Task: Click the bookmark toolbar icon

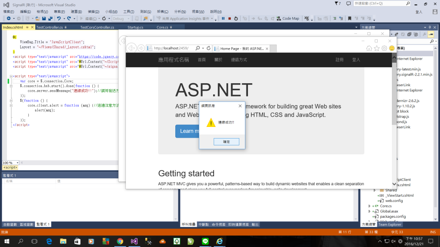Action: [350, 18]
